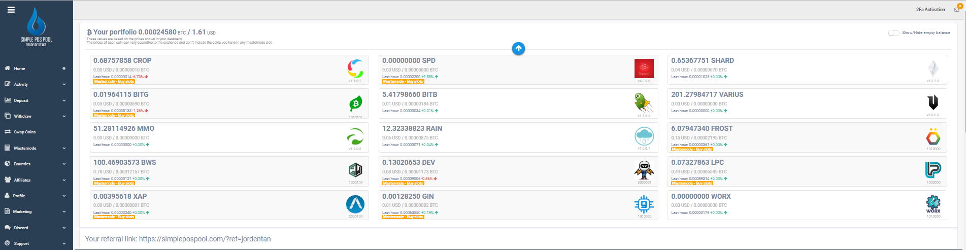
Task: Click the WORX gear logo
Action: point(933,204)
